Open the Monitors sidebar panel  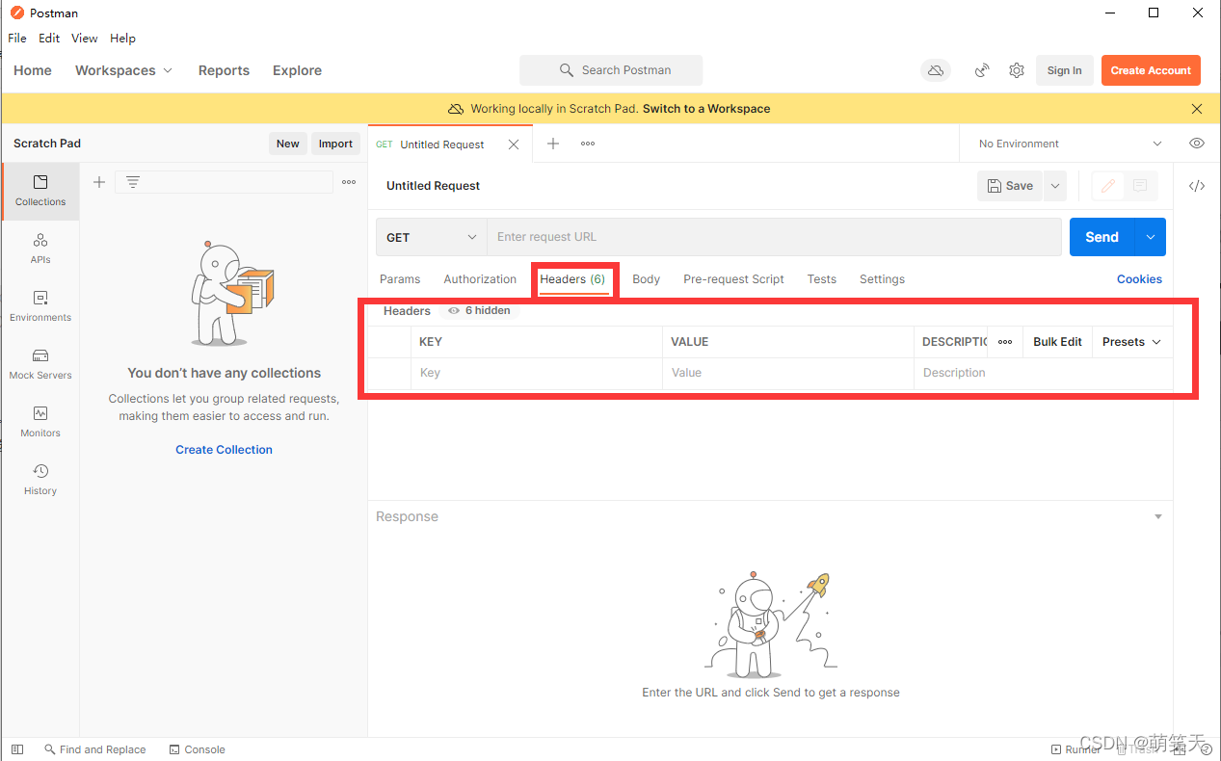[x=40, y=422]
